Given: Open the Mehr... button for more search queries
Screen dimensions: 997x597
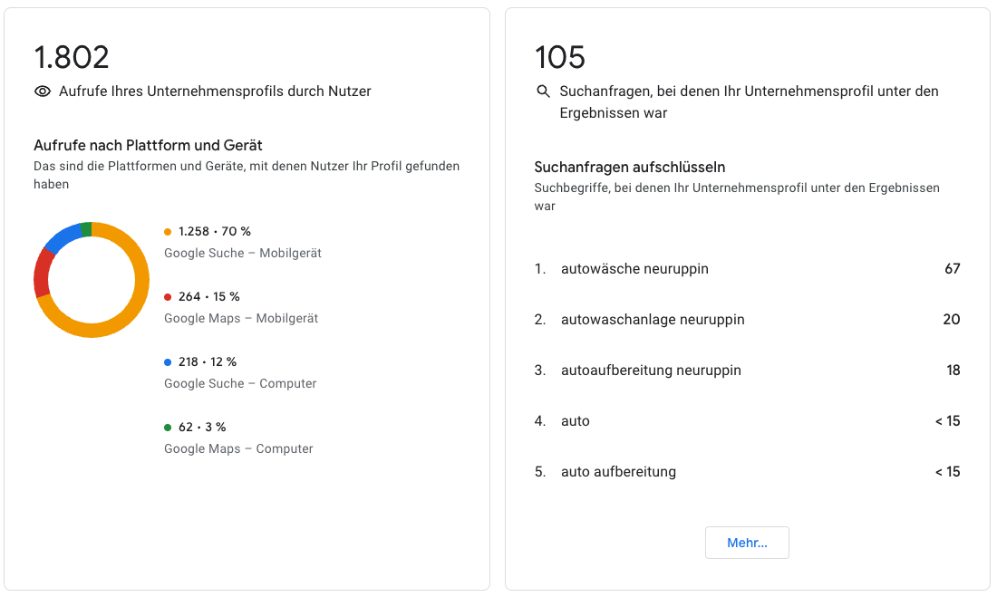Looking at the screenshot, I should [747, 543].
